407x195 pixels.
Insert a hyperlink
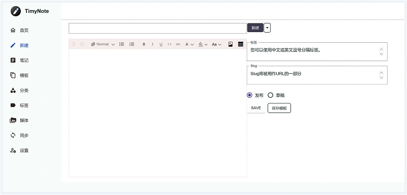178,44
